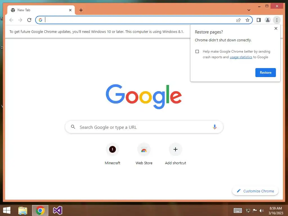Click Chrome icon in taskbar
The height and width of the screenshot is (216, 288).
click(40, 210)
